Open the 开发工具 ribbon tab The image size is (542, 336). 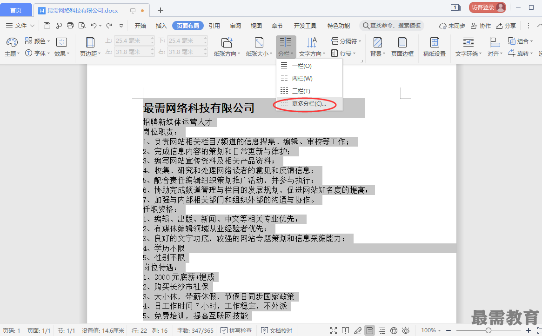(305, 26)
